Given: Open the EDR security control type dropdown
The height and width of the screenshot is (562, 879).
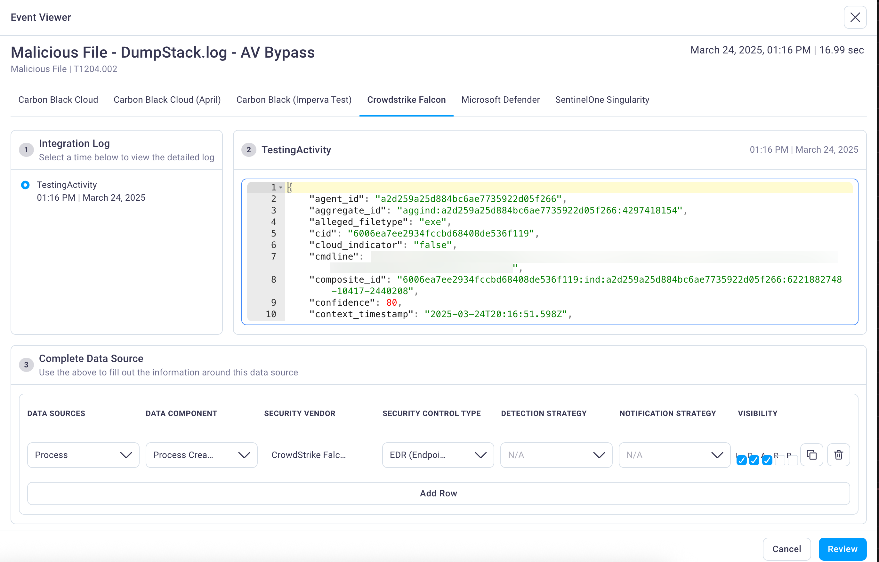Looking at the screenshot, I should (x=438, y=455).
